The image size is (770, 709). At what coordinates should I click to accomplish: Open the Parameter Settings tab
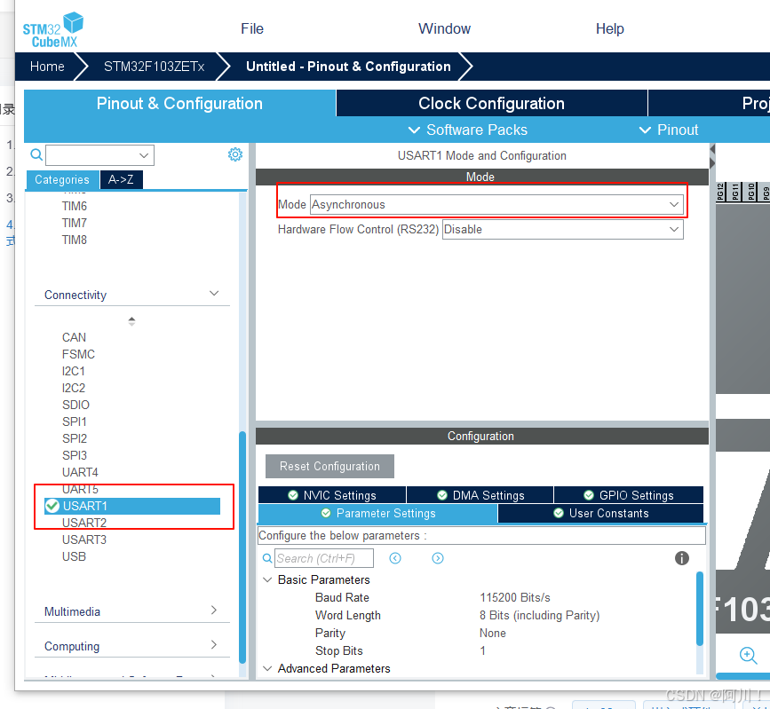coord(377,513)
